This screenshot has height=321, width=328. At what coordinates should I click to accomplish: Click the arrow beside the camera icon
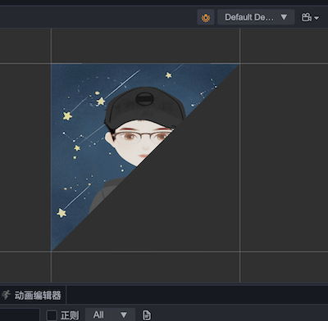click(x=317, y=18)
